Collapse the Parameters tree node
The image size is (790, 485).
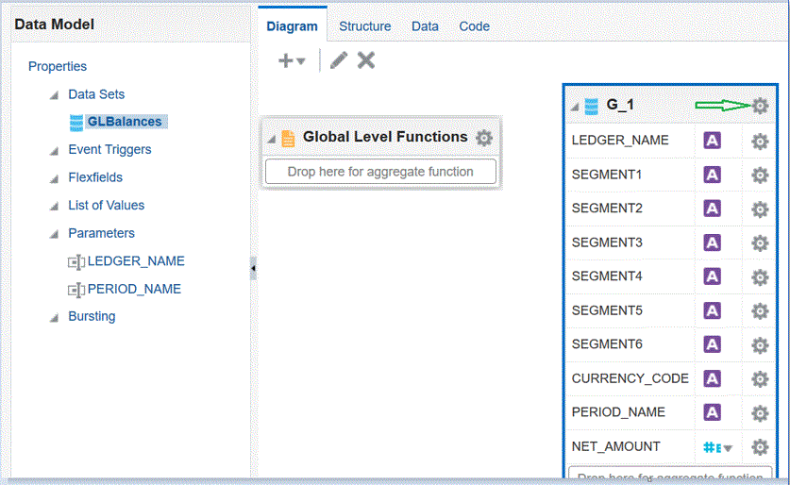(x=55, y=234)
